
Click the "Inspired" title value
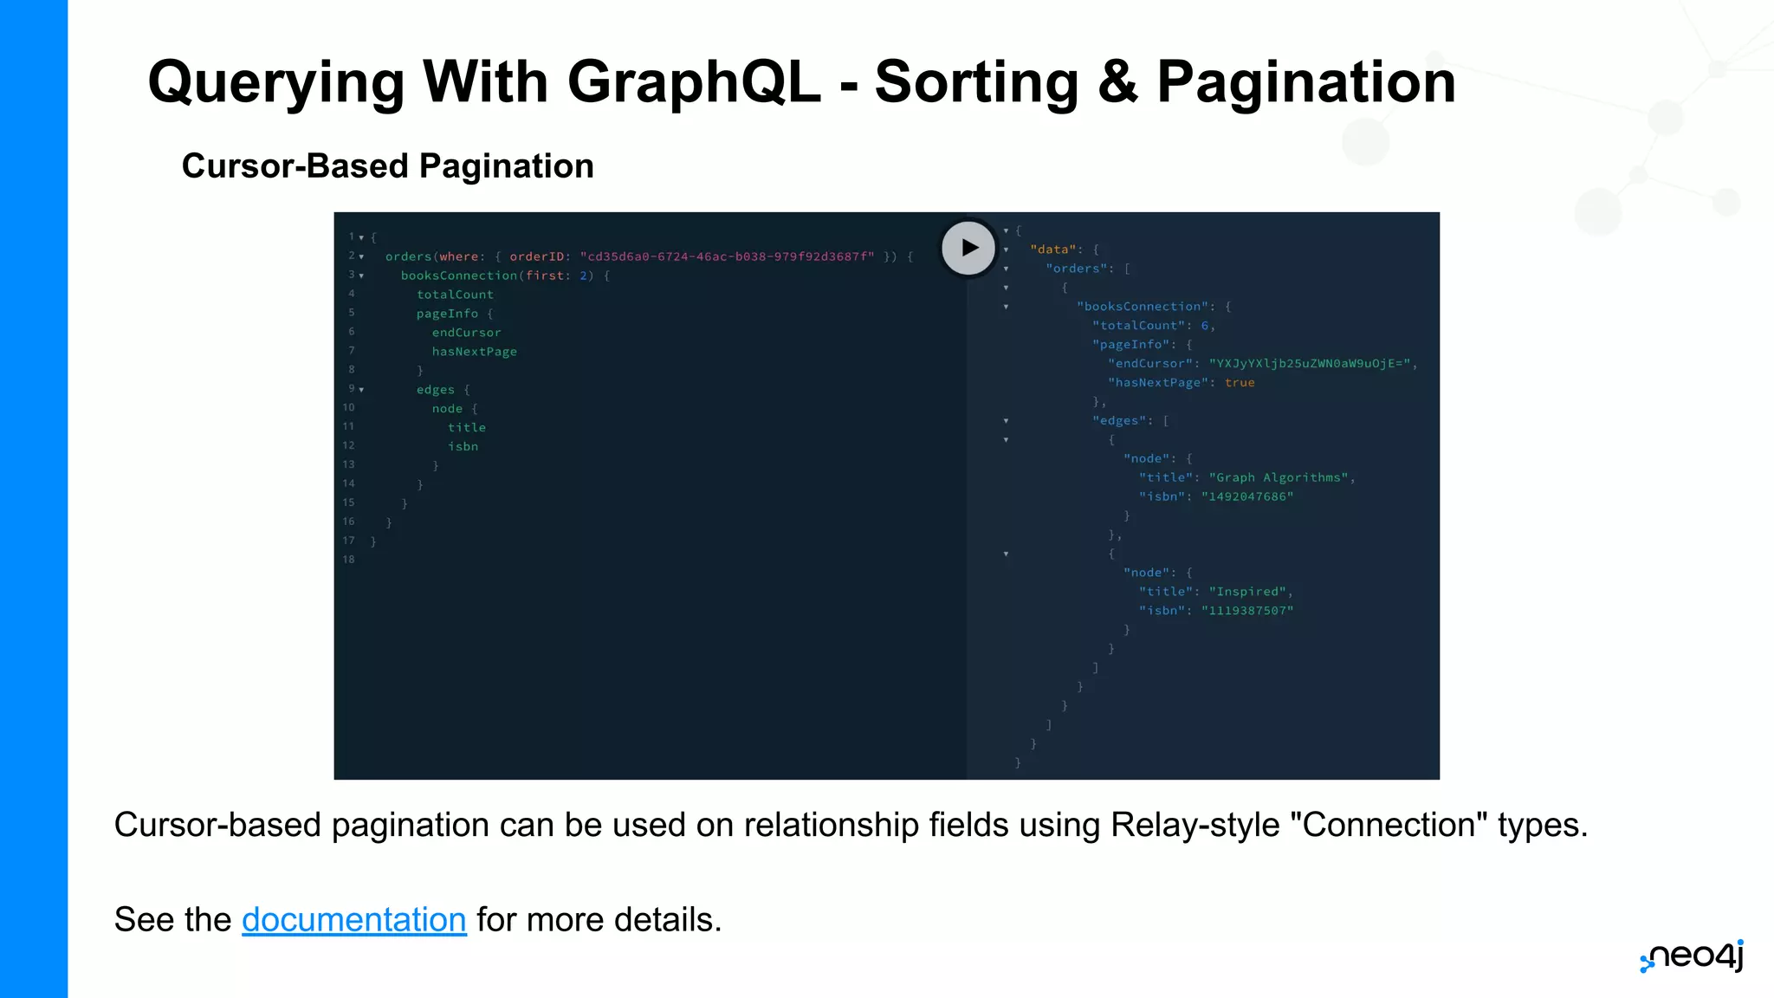pyautogui.click(x=1247, y=593)
